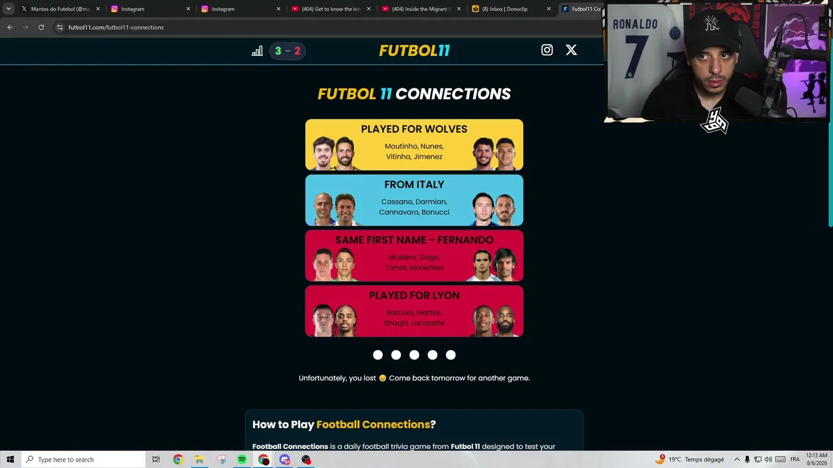833x468 pixels.
Task: Click 'Moutinho, Nunes, Vitinha, Jimenez' player names
Action: coord(414,151)
